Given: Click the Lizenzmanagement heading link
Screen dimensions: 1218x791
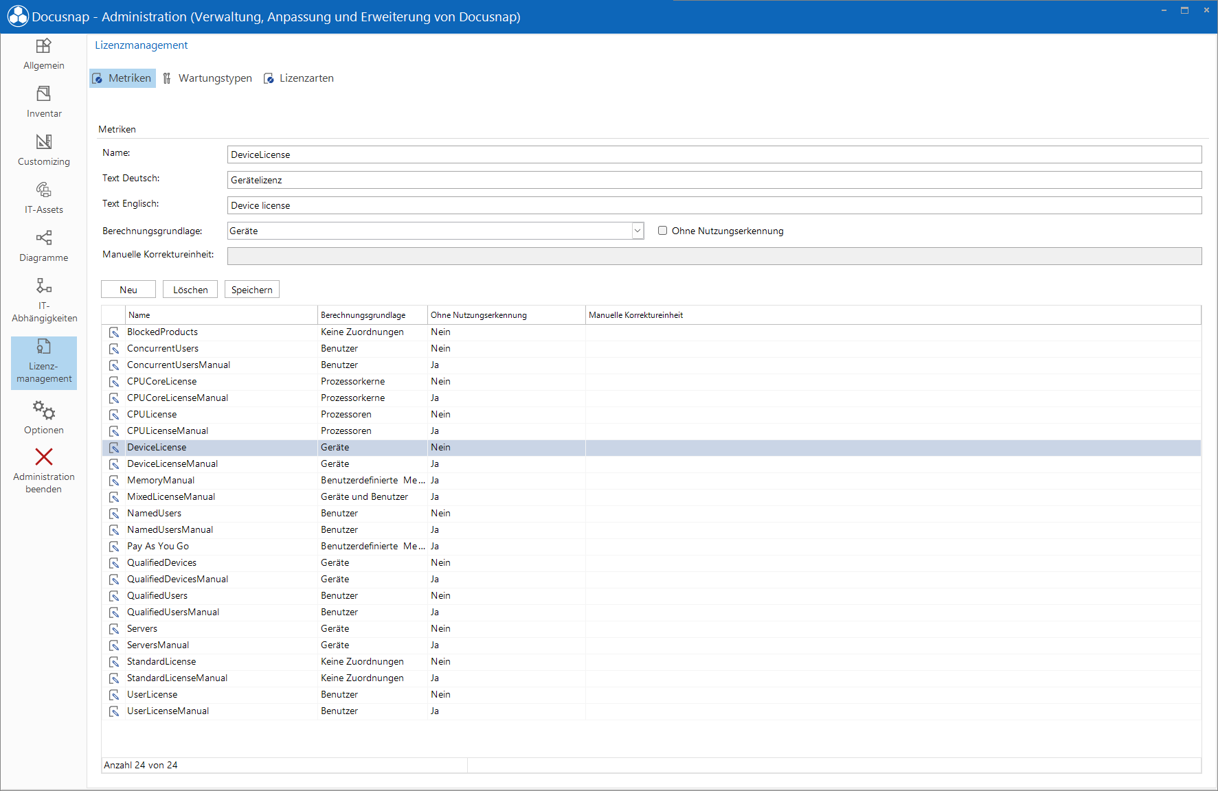Looking at the screenshot, I should (x=142, y=45).
